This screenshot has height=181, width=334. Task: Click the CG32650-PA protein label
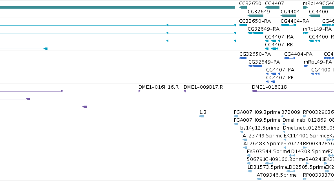255,54
